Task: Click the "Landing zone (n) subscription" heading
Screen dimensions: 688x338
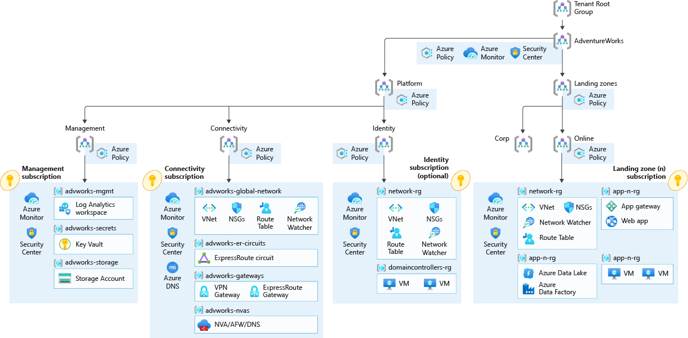Action: point(639,173)
